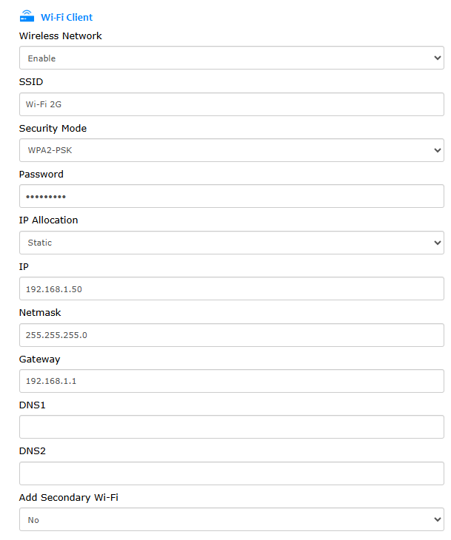Focus the Gateway field showing 192.168.1.1
The width and height of the screenshot is (451, 540).
pos(231,381)
